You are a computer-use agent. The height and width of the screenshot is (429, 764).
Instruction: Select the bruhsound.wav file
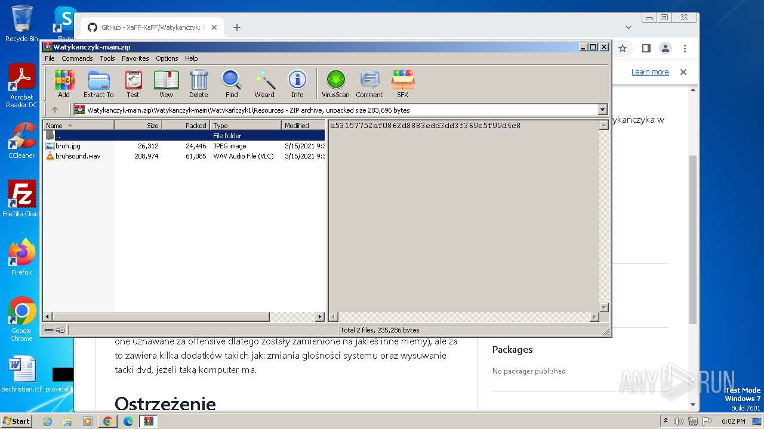click(184, 156)
